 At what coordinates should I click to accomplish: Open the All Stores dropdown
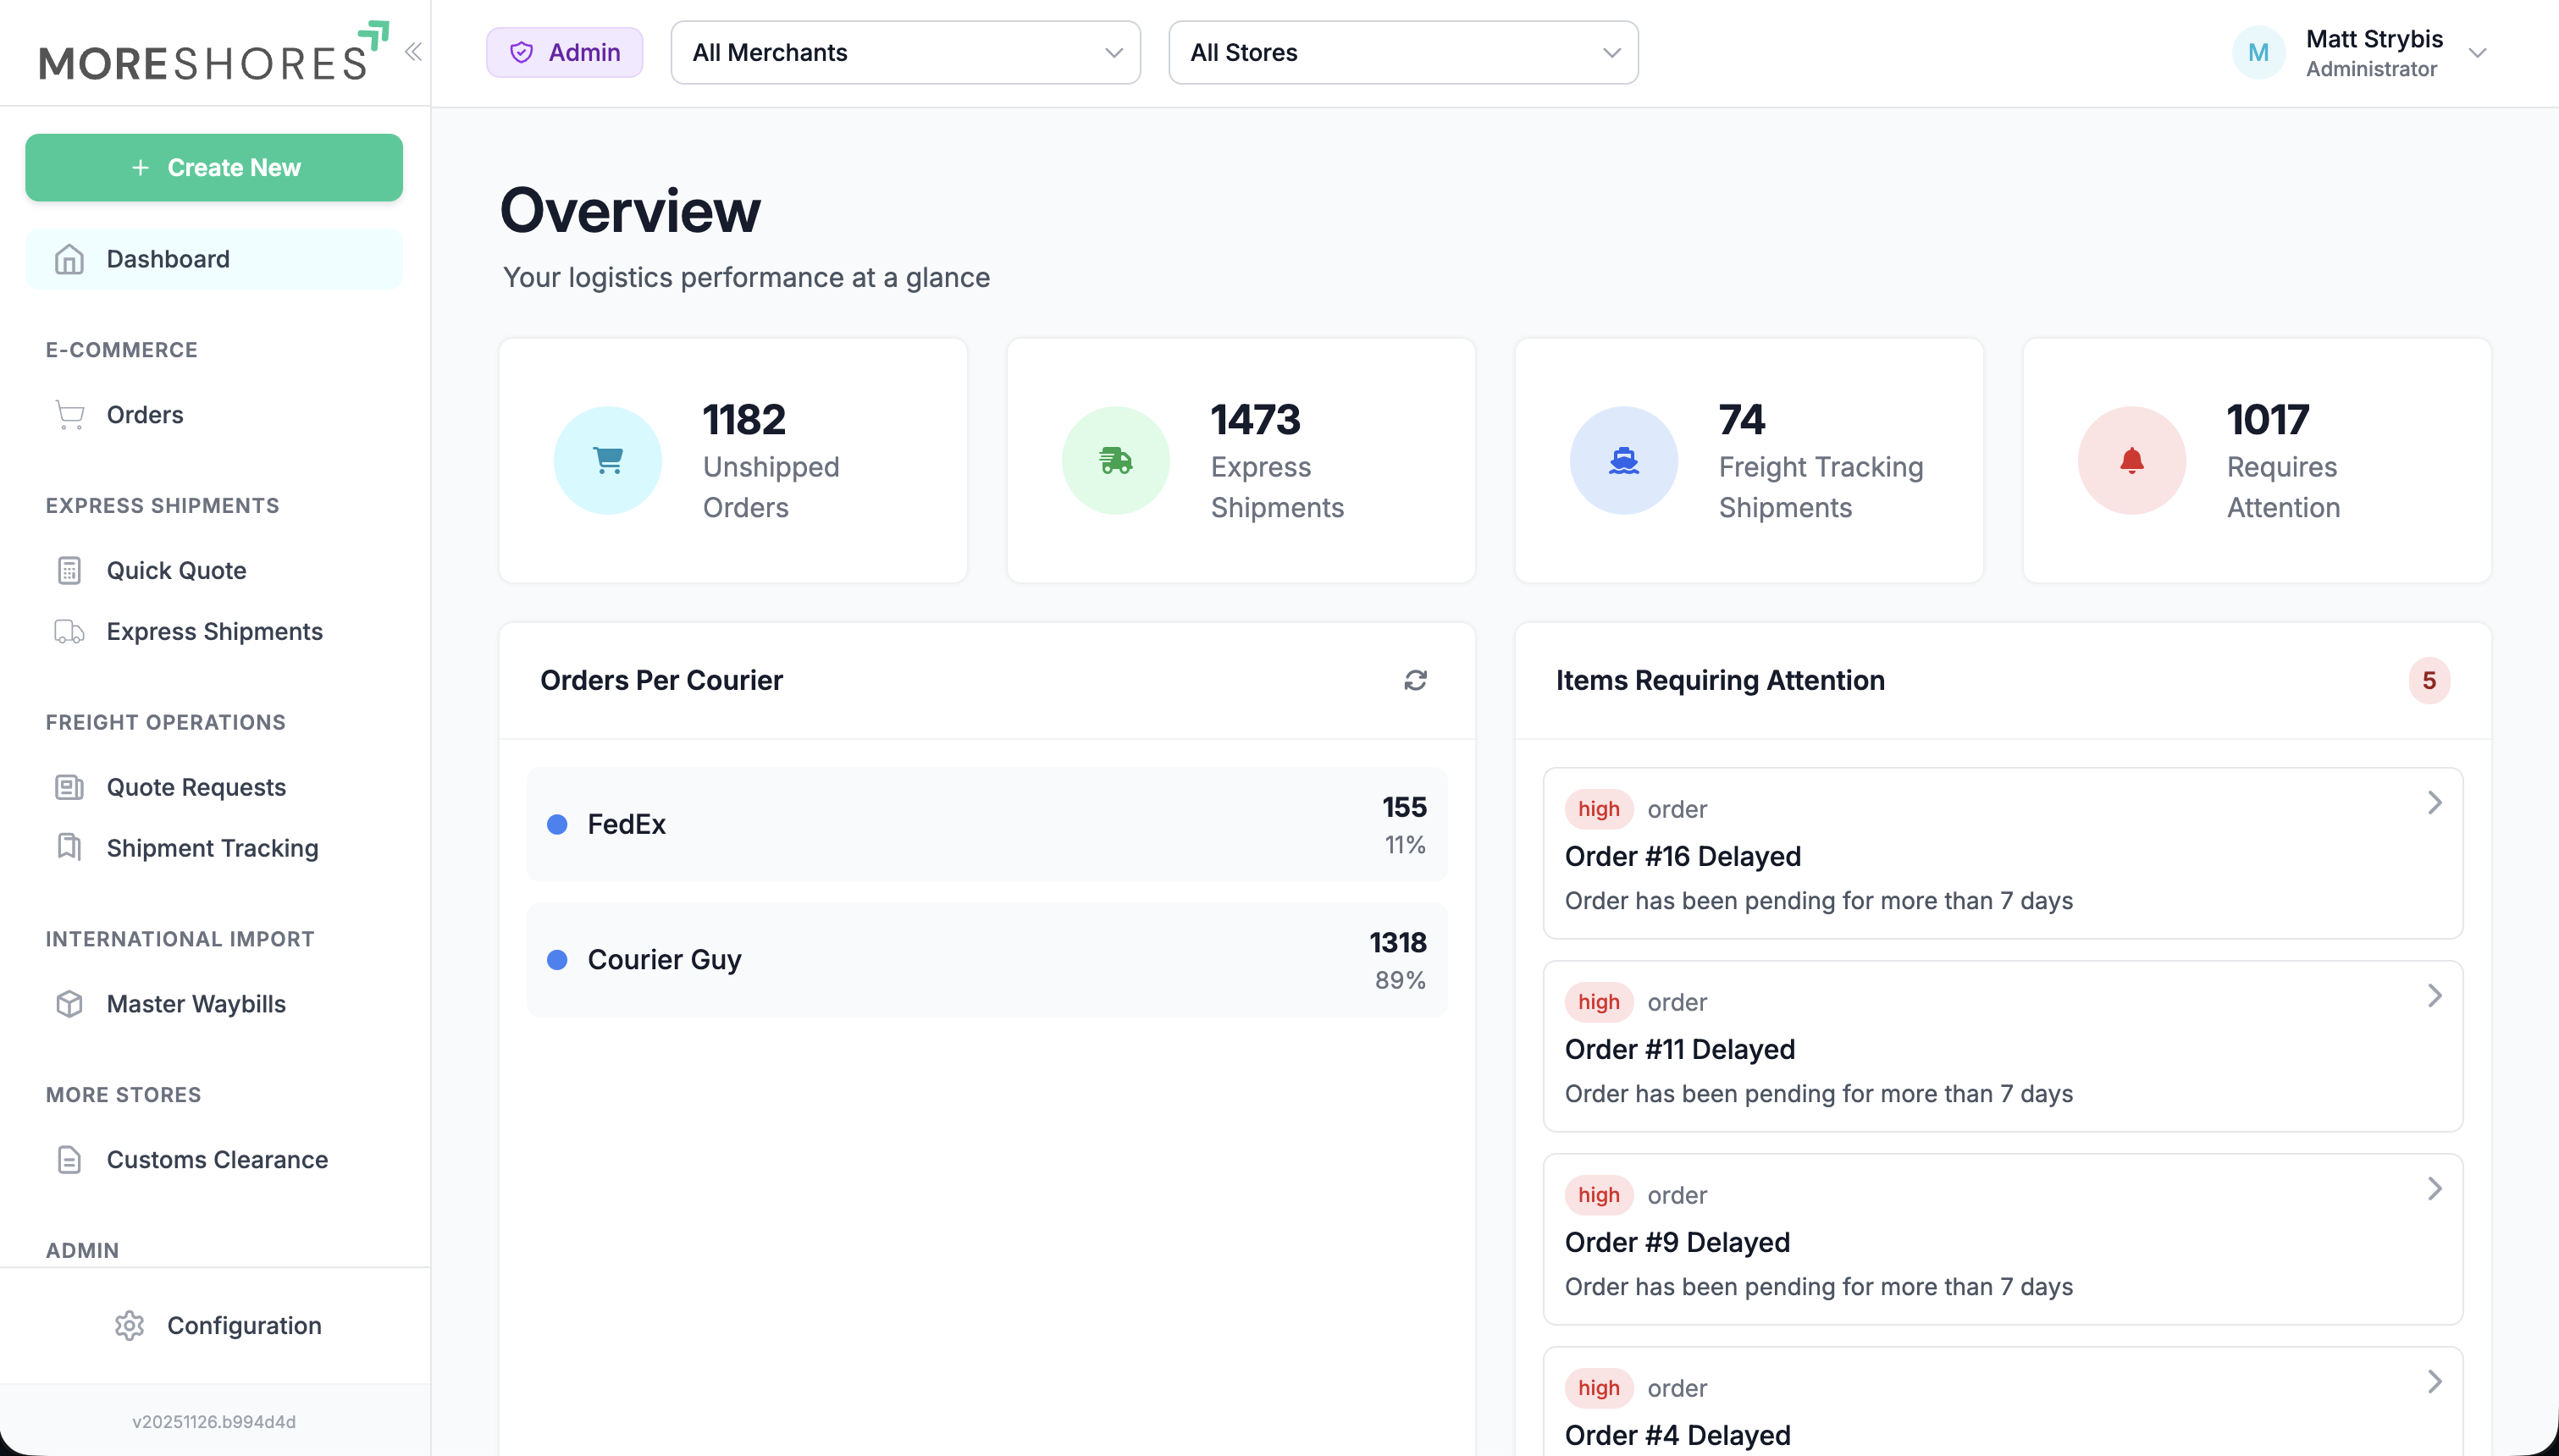[x=1402, y=52]
